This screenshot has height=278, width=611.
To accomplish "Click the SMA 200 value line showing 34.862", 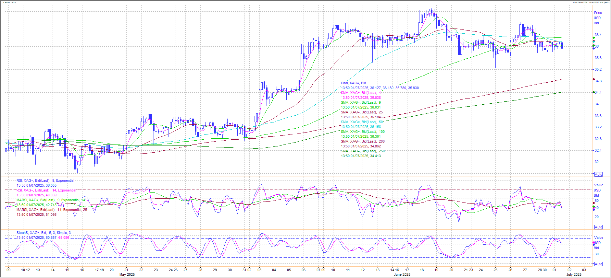I will [x=361, y=146].
